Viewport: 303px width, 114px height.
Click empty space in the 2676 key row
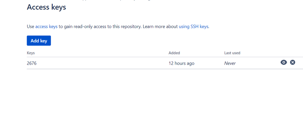point(102,63)
